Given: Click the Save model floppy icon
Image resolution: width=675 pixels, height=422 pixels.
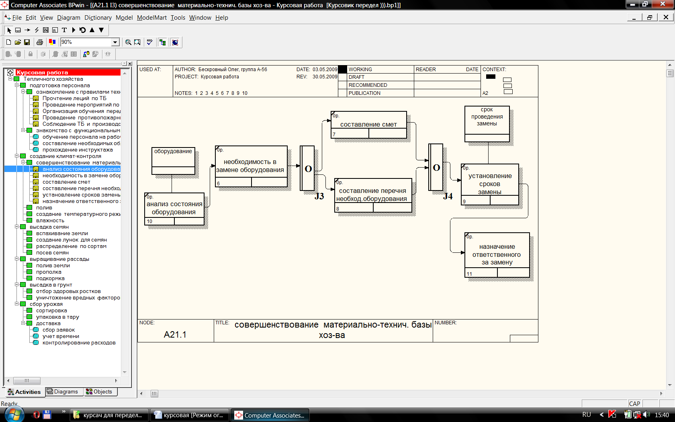Looking at the screenshot, I should point(27,42).
